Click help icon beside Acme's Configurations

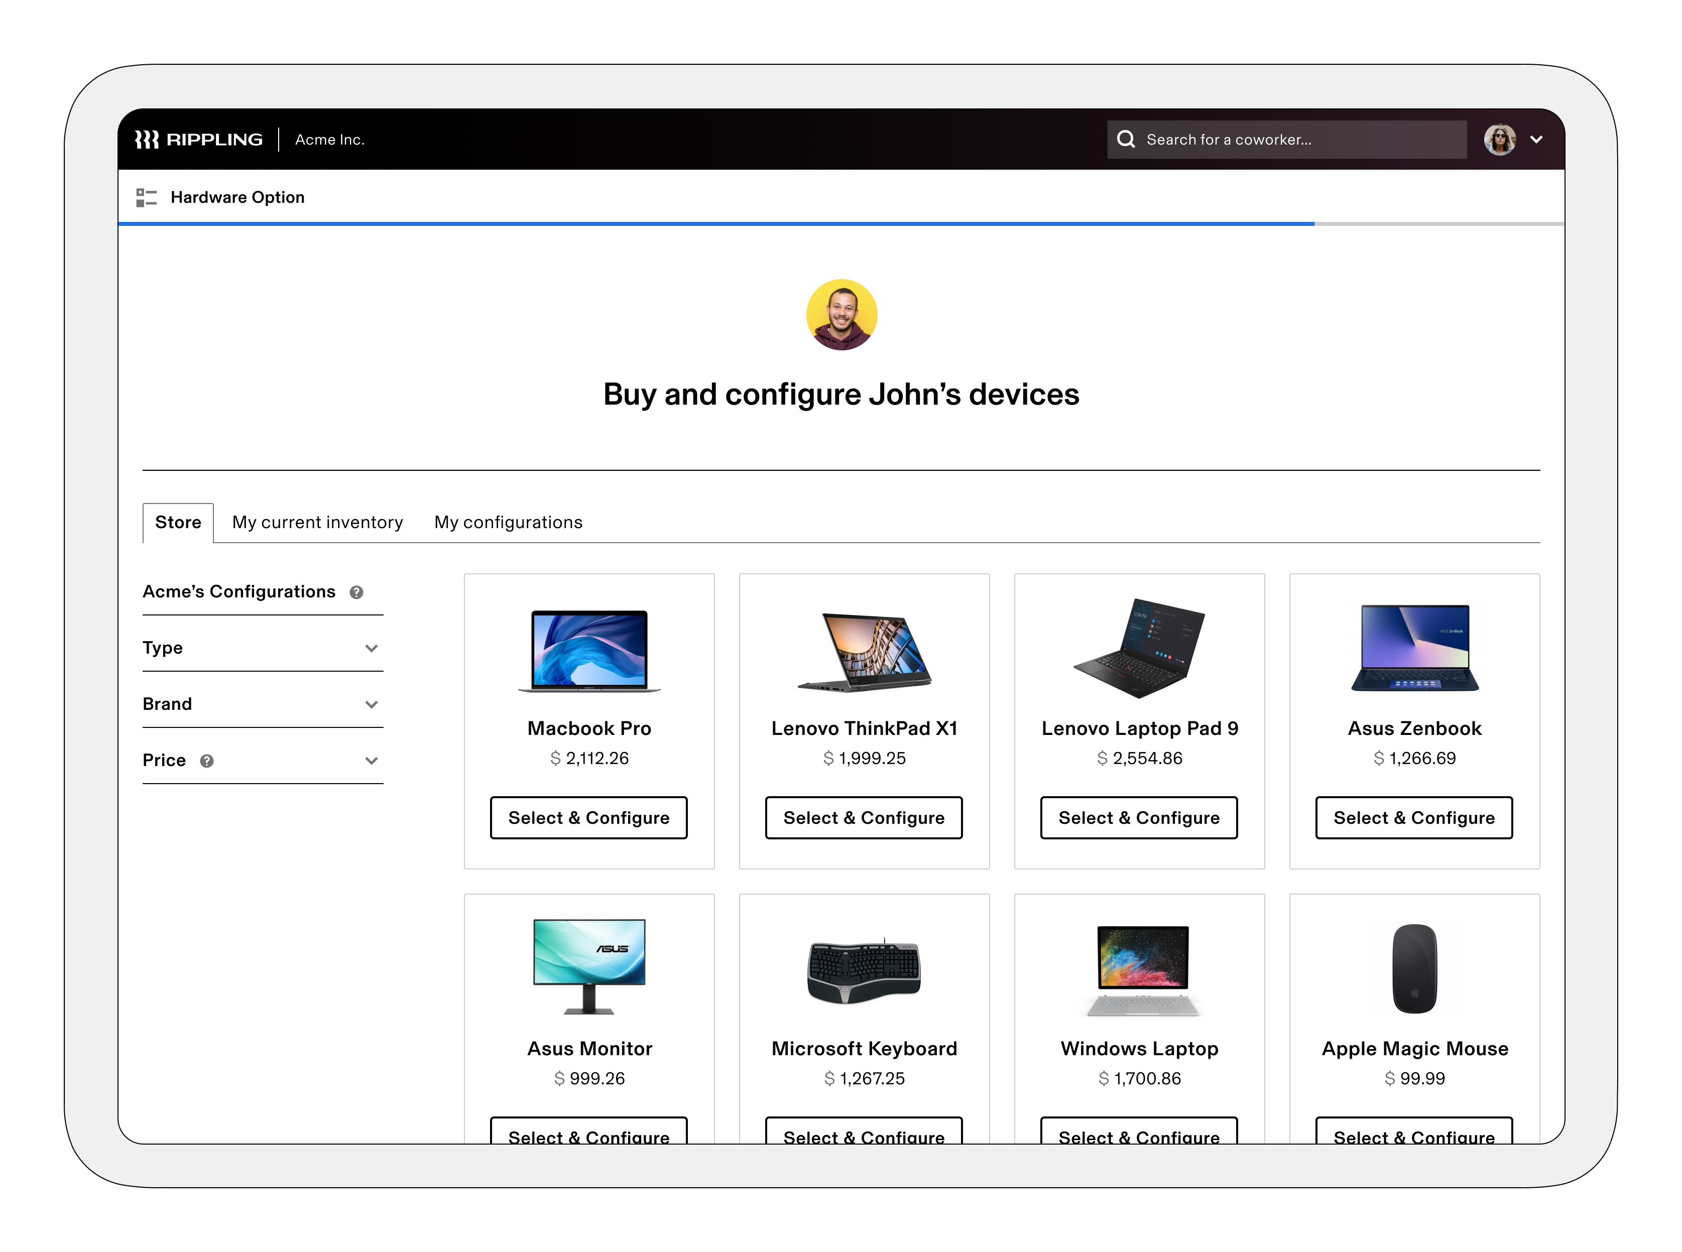point(356,593)
